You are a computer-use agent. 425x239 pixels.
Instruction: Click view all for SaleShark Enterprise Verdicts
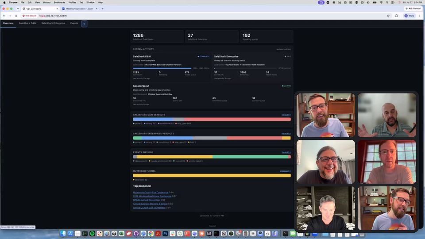point(286,134)
